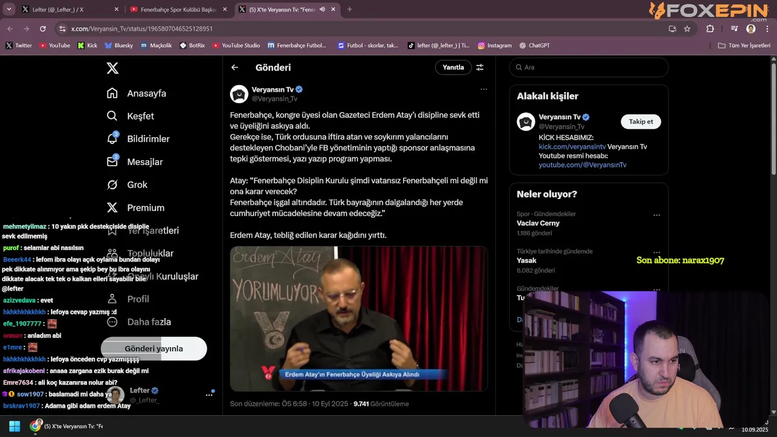Click the Grok icon
Viewport: 777px width, 437px height.
pos(112,185)
